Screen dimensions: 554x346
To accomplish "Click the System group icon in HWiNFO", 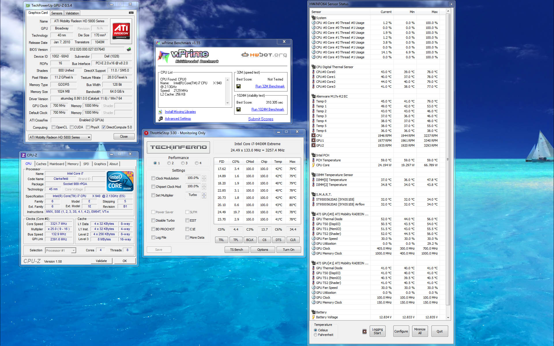I will pos(313,18).
